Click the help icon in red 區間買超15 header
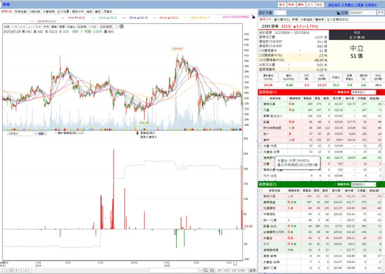The width and height of the screenshot is (385, 274). coord(335,92)
